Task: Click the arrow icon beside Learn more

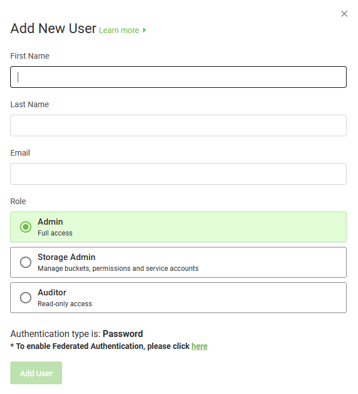Action: (145, 30)
